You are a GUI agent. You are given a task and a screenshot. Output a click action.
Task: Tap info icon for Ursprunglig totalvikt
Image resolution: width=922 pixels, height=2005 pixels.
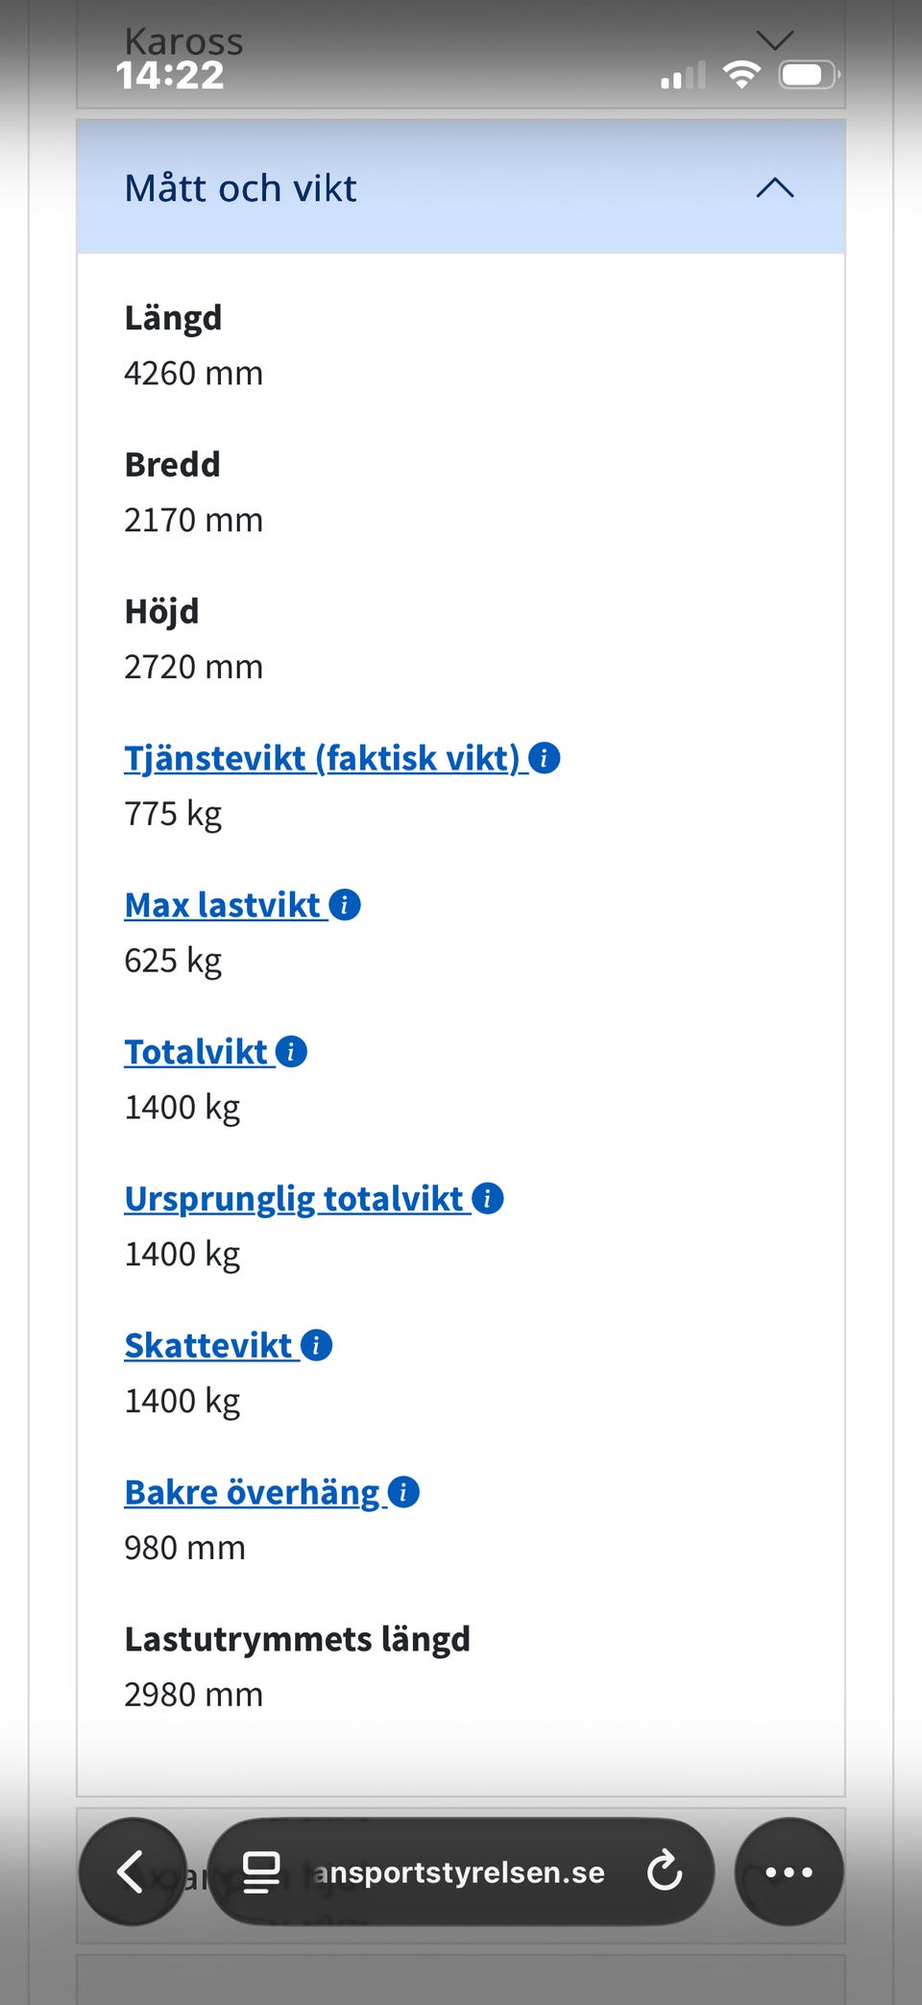(488, 1199)
